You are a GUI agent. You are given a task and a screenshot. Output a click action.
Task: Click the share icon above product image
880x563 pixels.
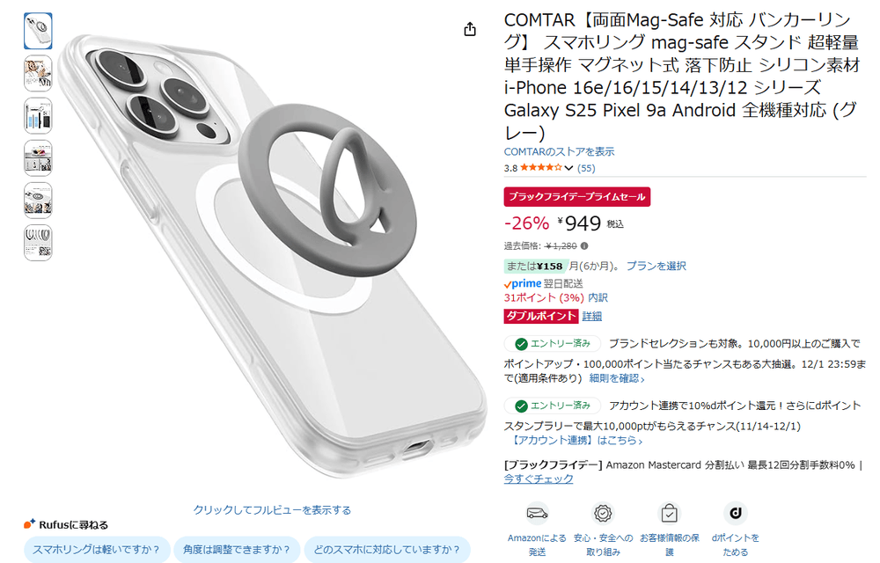[x=470, y=29]
